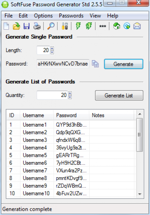This screenshot has height=215, width=150.
Task: Save using the floppy disk icon
Action: (x=26, y=26)
